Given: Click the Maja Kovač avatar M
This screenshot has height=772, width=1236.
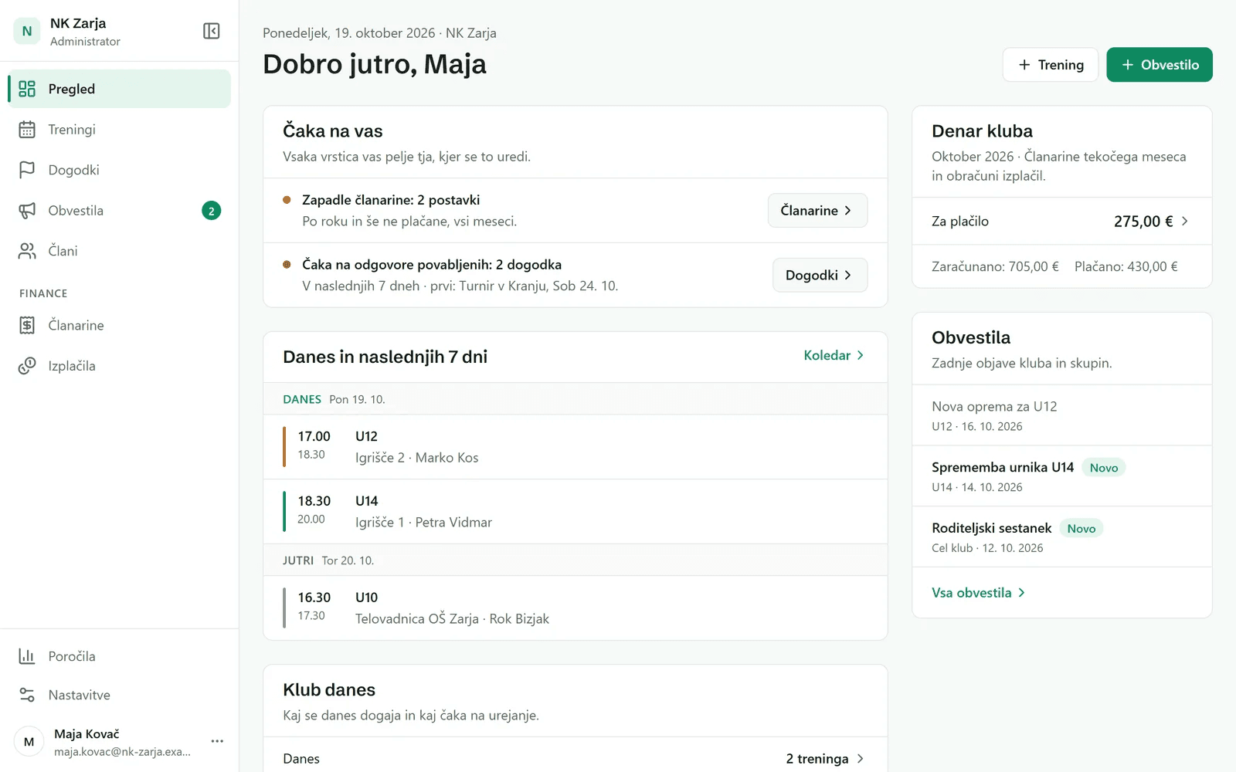Looking at the screenshot, I should pos(29,742).
